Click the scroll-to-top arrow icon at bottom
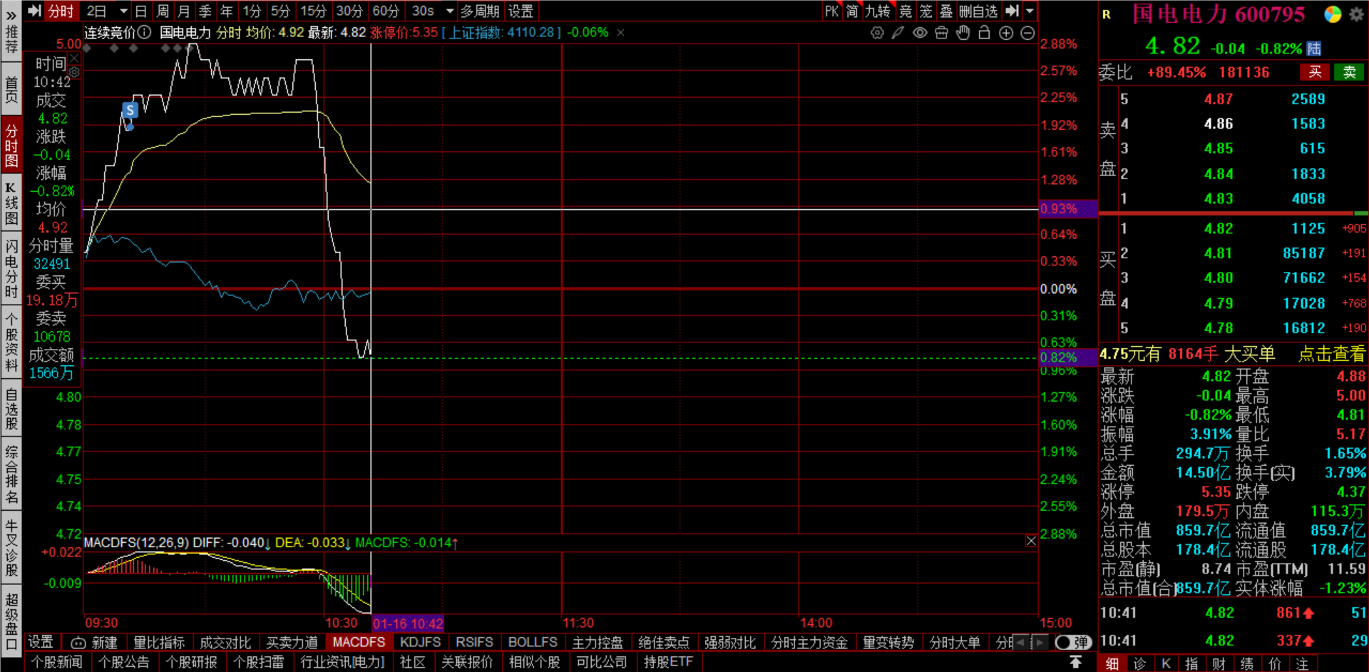 (x=1075, y=662)
